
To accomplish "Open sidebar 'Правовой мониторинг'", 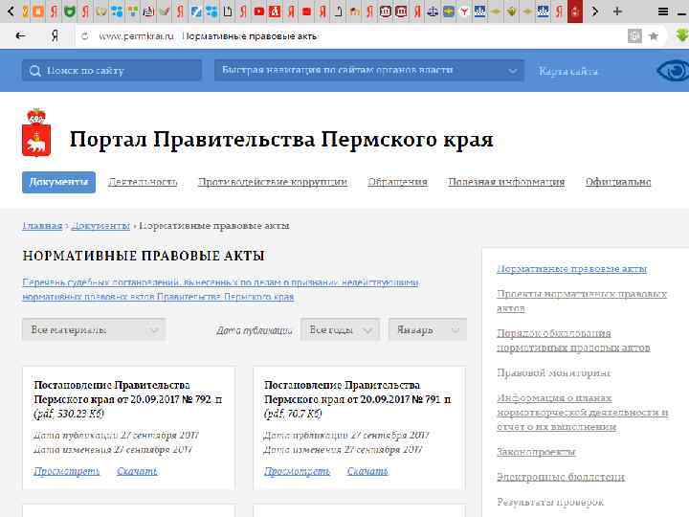I will coord(554,372).
